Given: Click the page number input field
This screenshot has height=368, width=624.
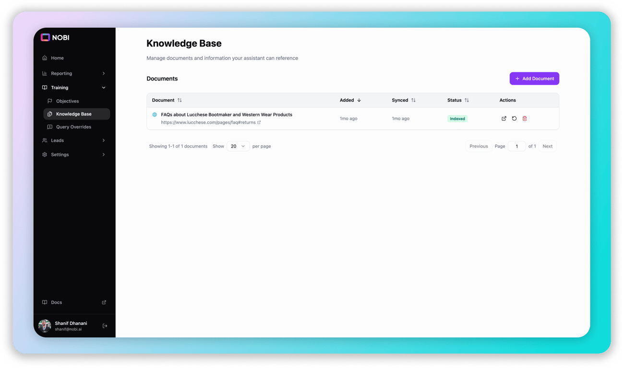Looking at the screenshot, I should (517, 146).
